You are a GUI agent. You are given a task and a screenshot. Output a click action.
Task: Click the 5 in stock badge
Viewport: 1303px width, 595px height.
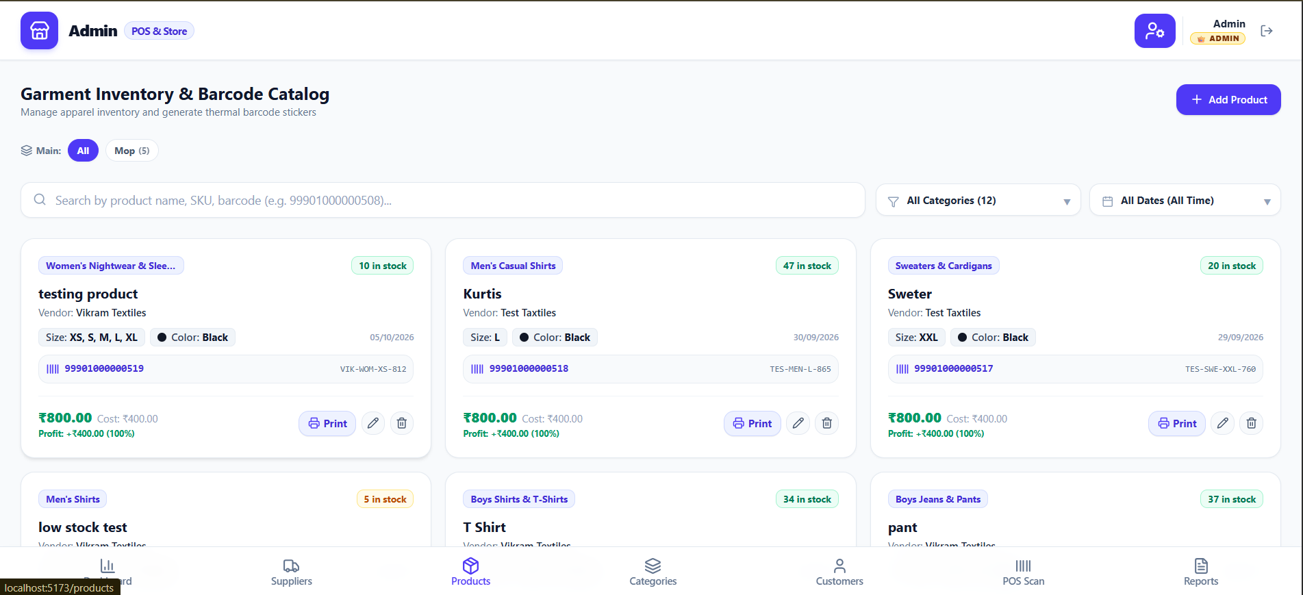coord(385,499)
